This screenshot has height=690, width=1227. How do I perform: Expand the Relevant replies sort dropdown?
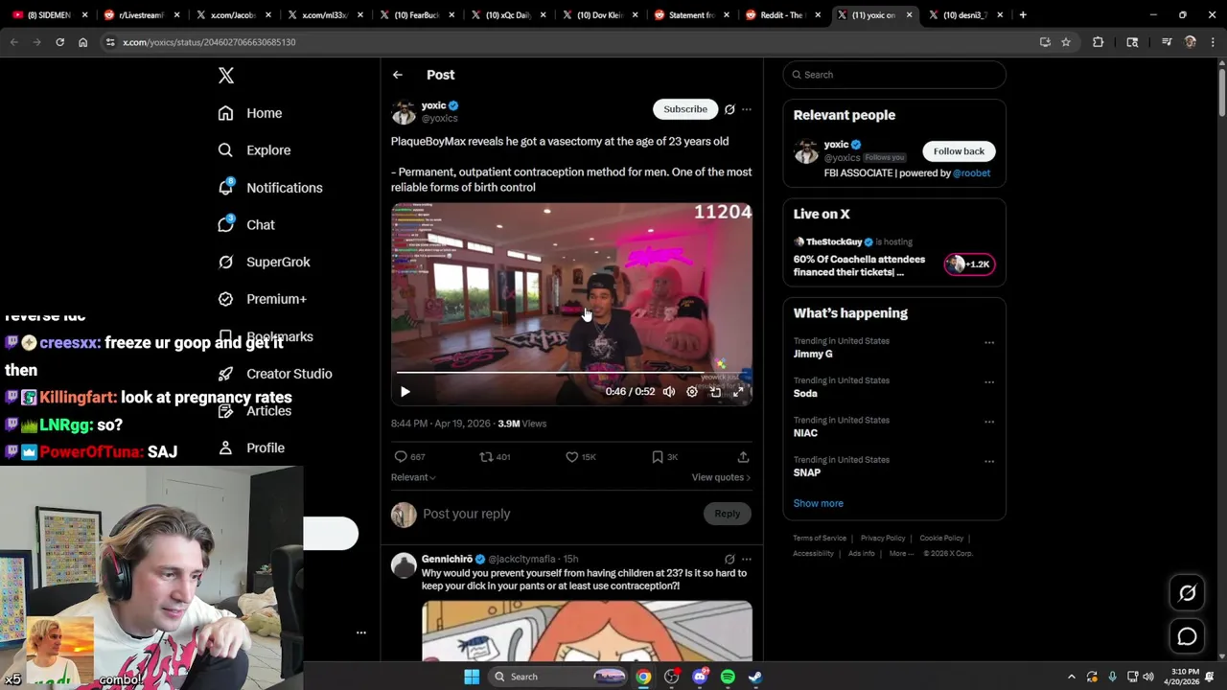(x=413, y=477)
